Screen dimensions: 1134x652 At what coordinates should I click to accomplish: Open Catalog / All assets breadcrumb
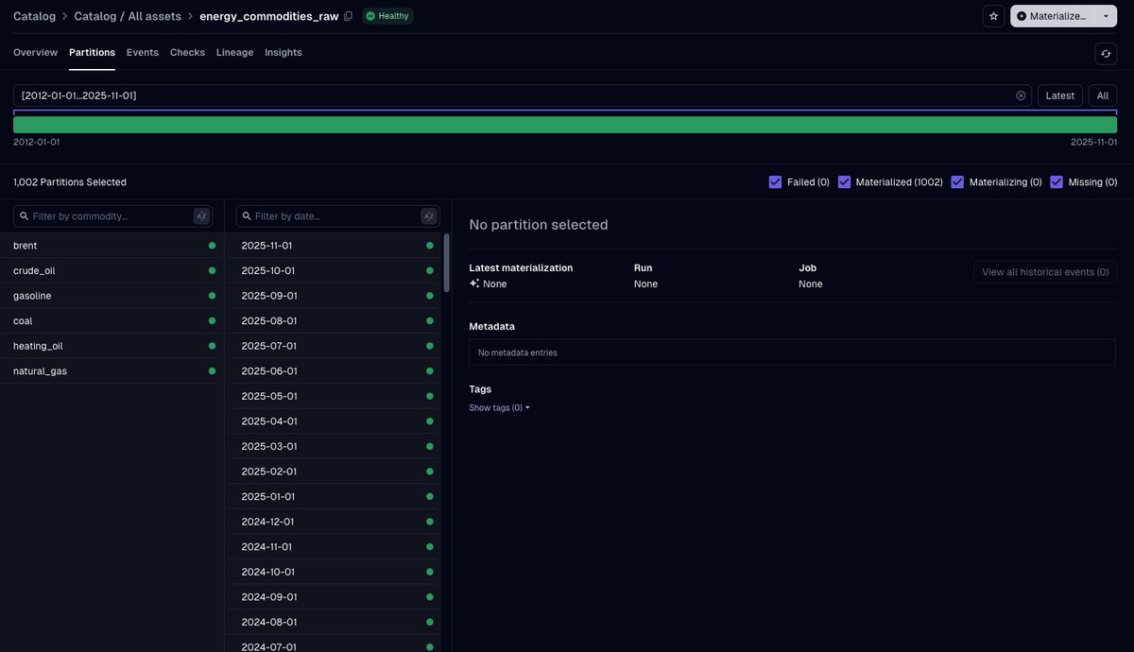click(x=128, y=16)
